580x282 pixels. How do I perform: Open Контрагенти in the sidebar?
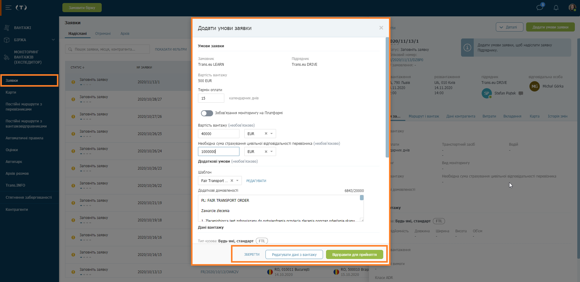[x=17, y=210]
